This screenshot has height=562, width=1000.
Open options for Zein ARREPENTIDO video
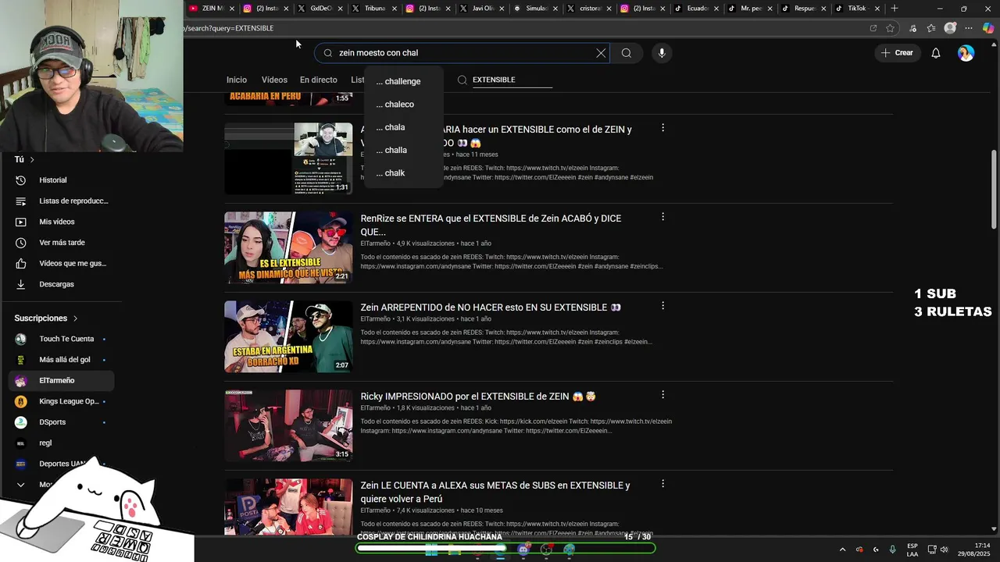click(x=662, y=305)
